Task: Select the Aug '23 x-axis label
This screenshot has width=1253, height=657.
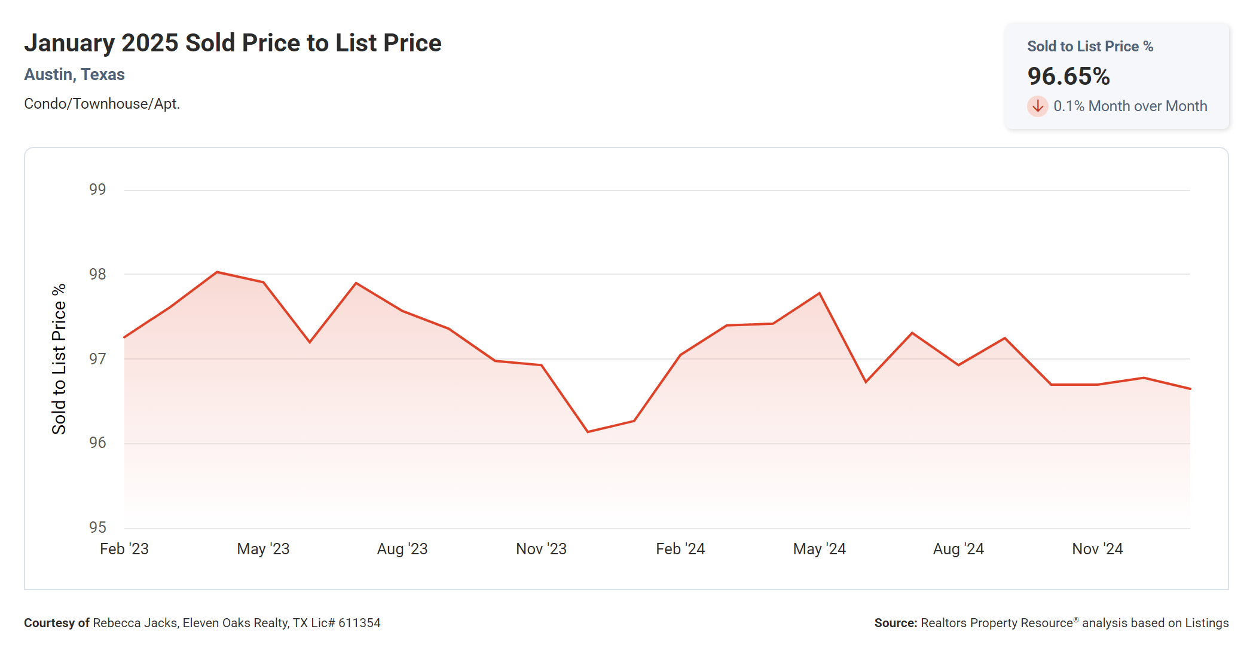Action: click(x=402, y=549)
